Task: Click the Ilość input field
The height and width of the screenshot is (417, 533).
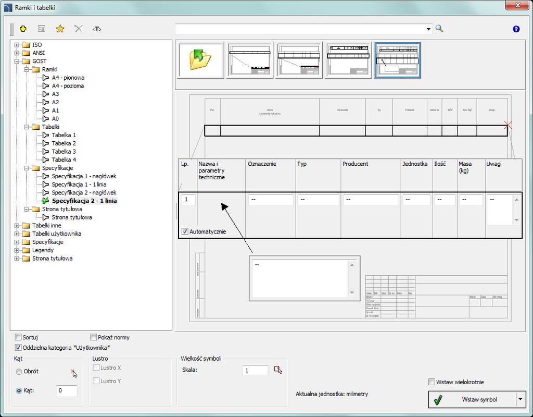Action: pos(445,200)
